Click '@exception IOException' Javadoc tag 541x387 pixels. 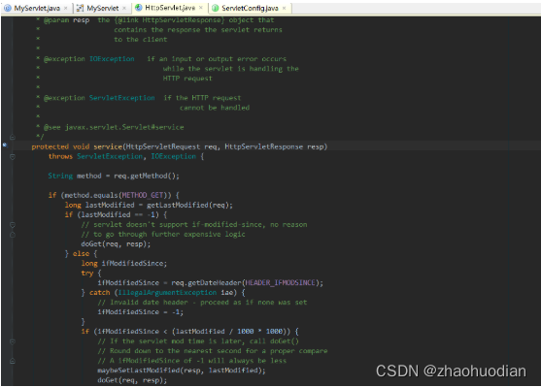(89, 59)
